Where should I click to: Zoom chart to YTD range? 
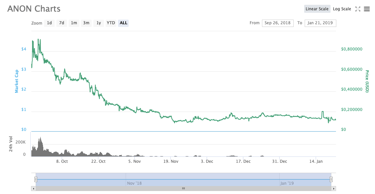click(111, 23)
